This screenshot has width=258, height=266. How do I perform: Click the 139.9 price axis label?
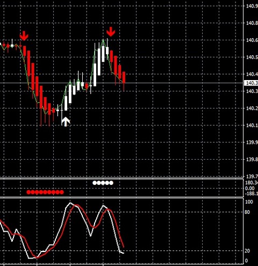[252, 142]
